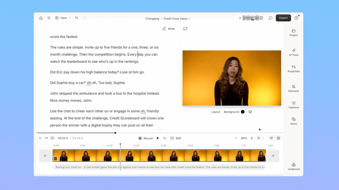Click the Export button
The image size is (339, 190).
coord(283,18)
